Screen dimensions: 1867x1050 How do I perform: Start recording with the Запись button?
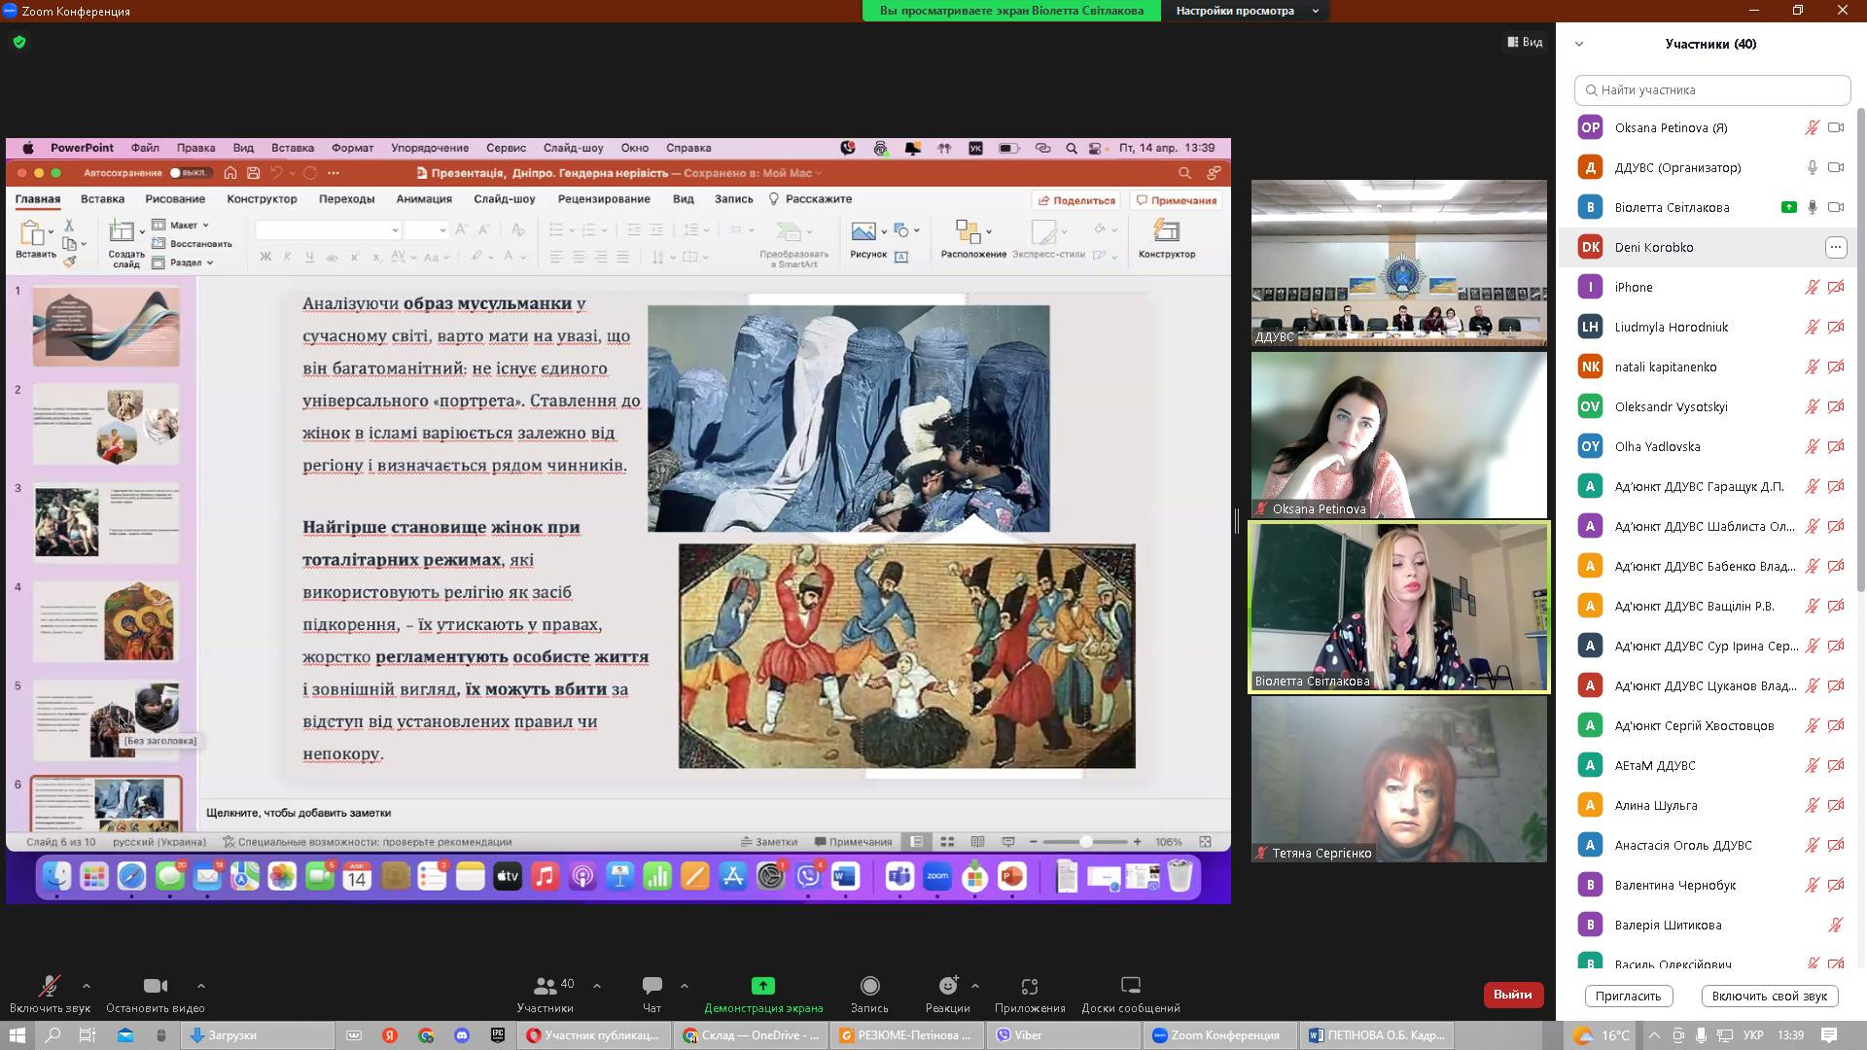tap(869, 987)
